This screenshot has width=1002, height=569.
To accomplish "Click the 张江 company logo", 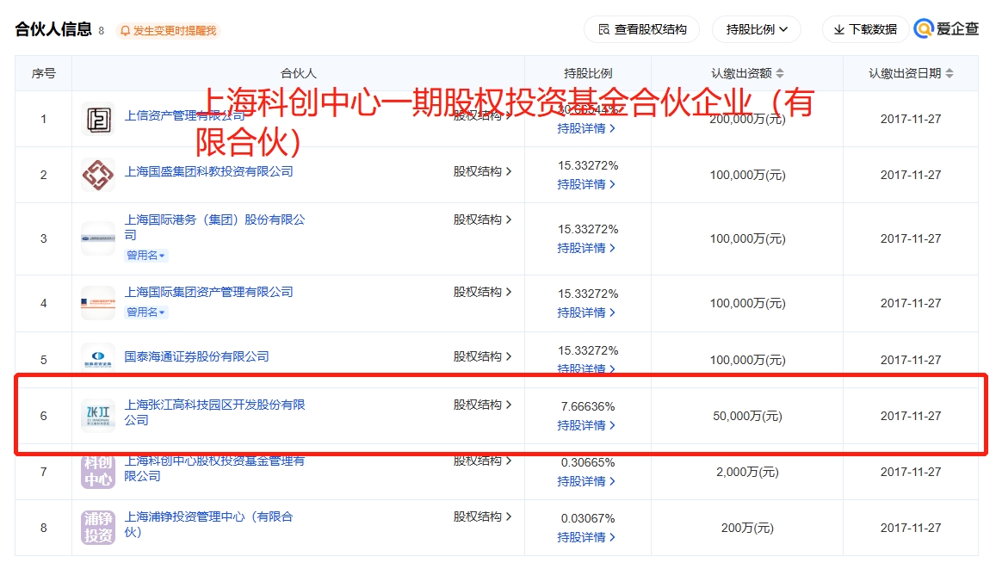I will [98, 416].
